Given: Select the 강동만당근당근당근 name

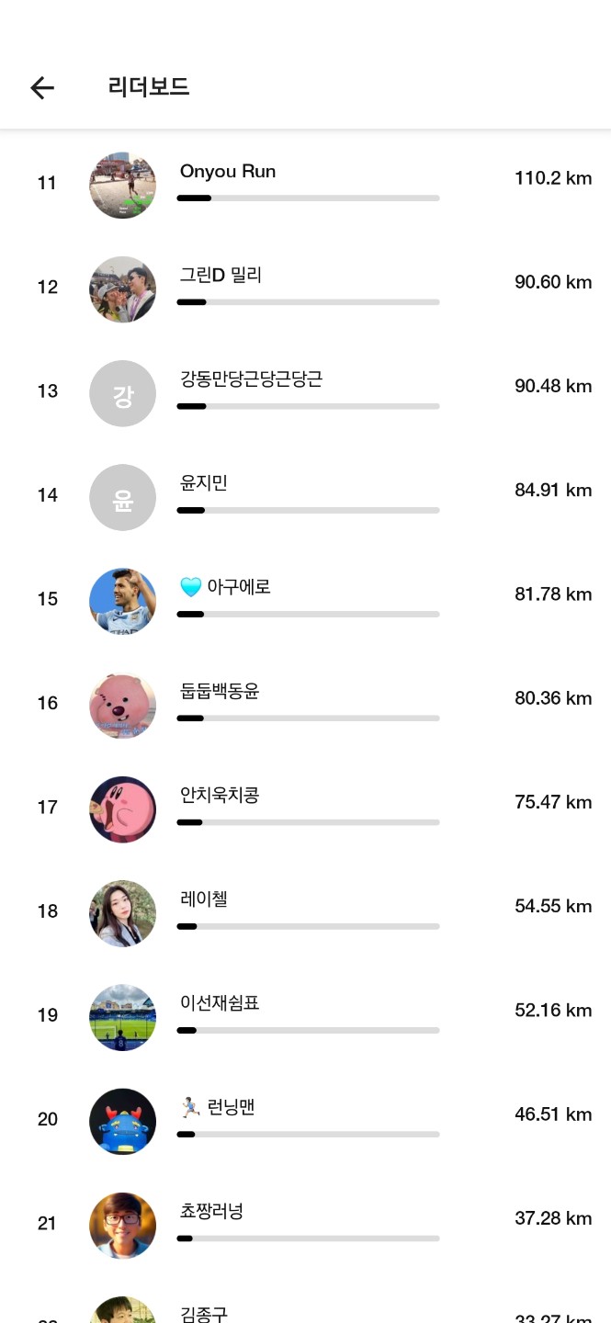Looking at the screenshot, I should tap(251, 379).
